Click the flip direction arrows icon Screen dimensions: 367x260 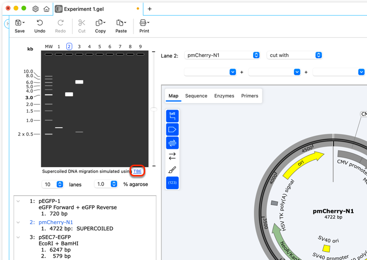click(172, 156)
